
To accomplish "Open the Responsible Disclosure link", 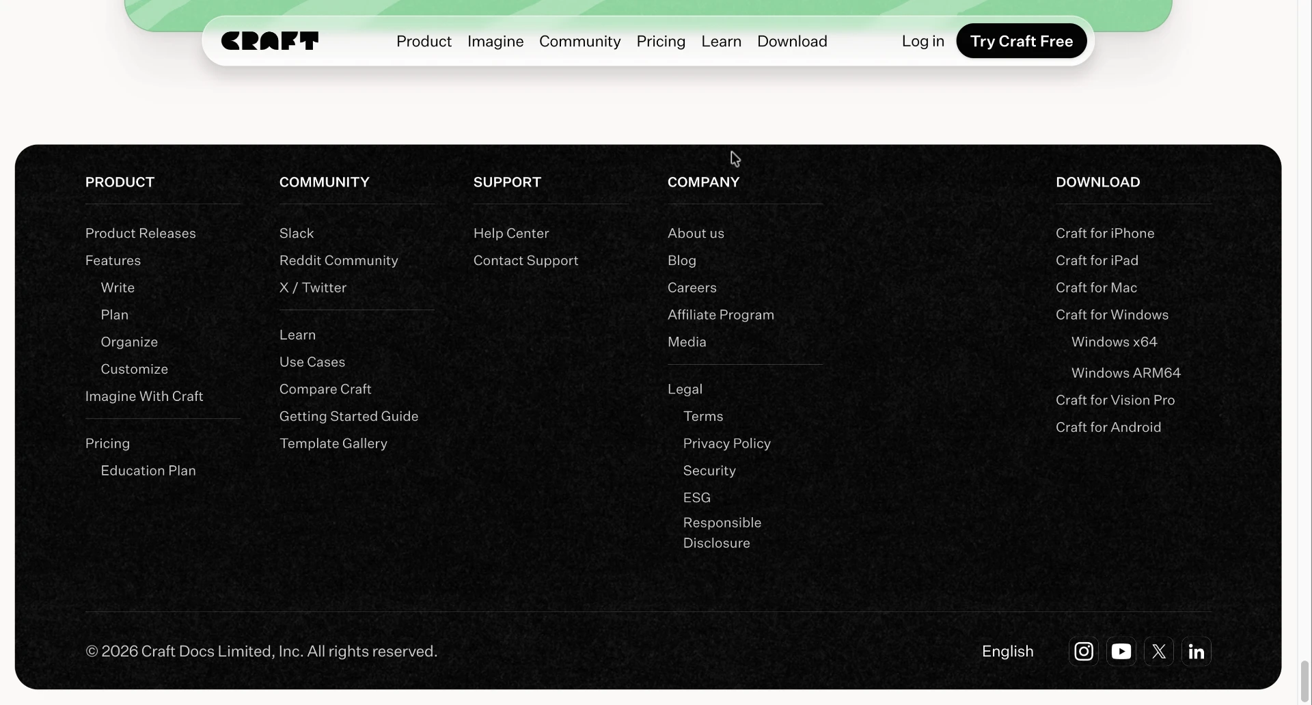I will click(722, 533).
